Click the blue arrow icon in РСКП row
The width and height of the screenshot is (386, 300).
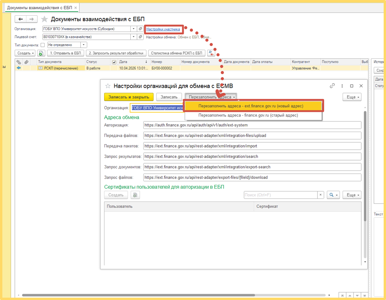click(19, 68)
